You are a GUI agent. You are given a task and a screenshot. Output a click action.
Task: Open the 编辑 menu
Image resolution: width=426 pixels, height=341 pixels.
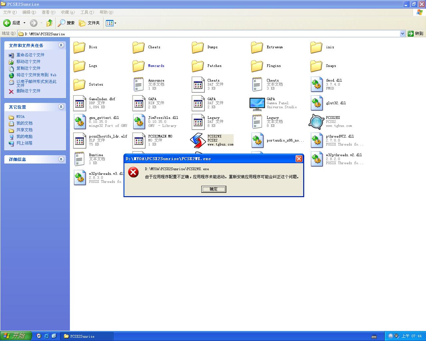tap(29, 12)
